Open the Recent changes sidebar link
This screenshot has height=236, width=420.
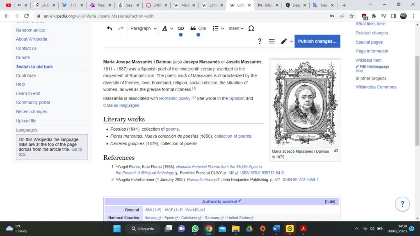(x=32, y=111)
